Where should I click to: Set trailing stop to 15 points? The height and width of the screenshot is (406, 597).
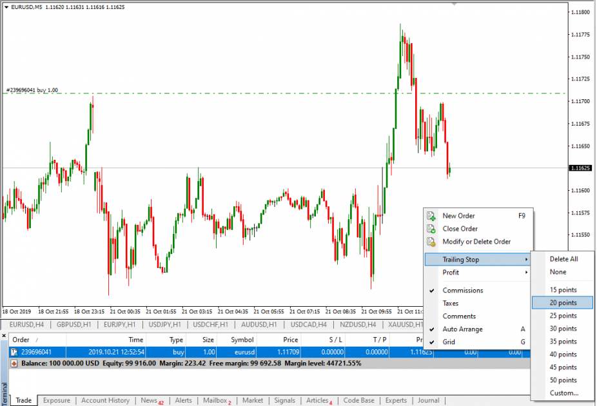562,290
